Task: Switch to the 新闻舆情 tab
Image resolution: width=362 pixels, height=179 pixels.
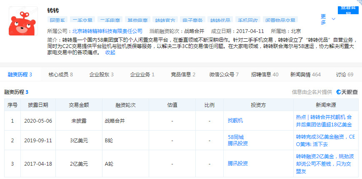Action: 305,74
